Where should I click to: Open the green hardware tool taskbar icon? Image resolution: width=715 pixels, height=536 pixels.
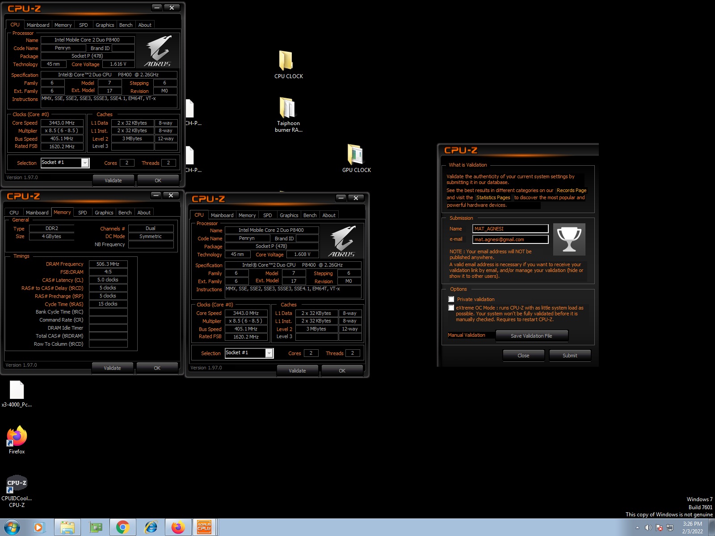[95, 528]
